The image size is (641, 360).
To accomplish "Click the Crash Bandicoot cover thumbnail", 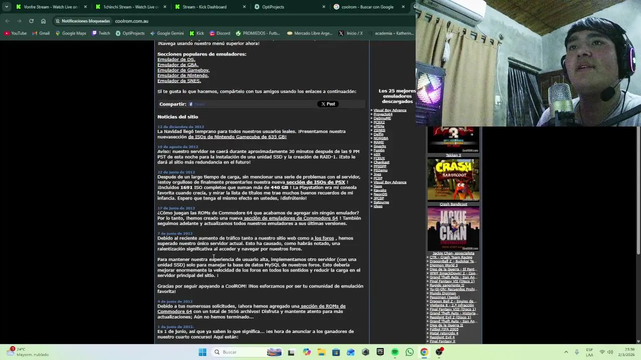I will [x=453, y=180].
